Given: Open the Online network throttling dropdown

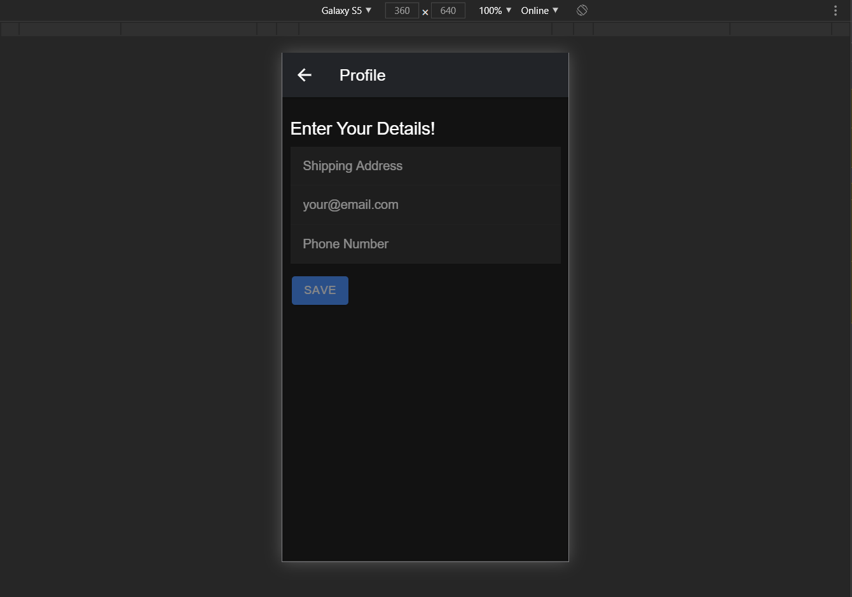Looking at the screenshot, I should tap(534, 10).
